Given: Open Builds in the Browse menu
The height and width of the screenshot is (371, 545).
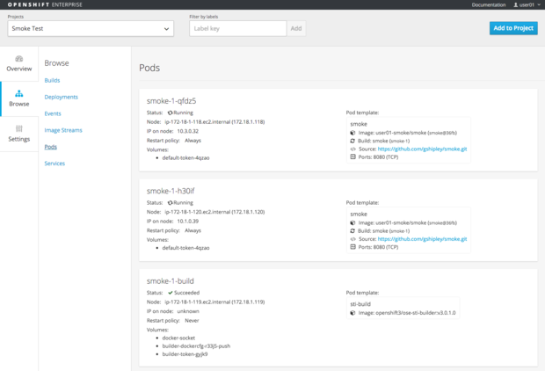Looking at the screenshot, I should click(x=52, y=80).
